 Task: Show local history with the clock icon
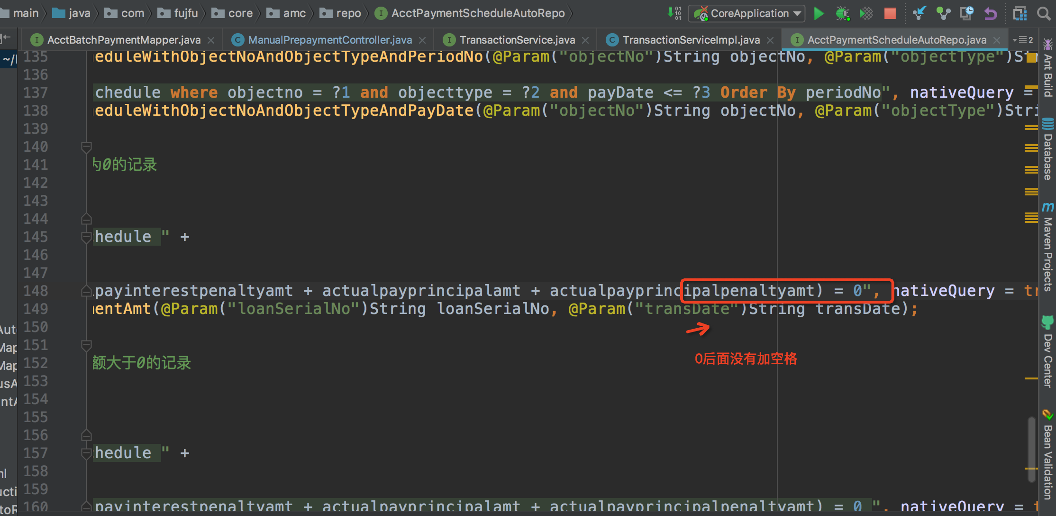pyautogui.click(x=966, y=13)
